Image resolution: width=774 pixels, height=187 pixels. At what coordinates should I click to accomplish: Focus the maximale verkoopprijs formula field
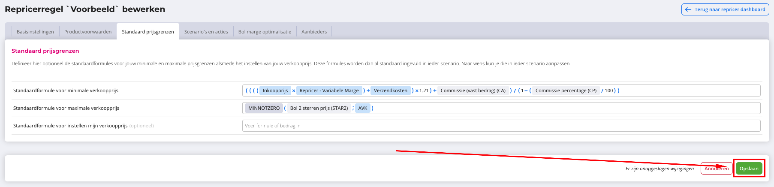pos(557,108)
